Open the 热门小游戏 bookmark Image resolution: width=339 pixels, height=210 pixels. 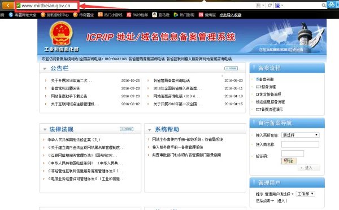pyautogui.click(x=110, y=15)
